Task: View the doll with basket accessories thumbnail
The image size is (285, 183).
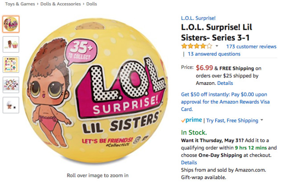Action: pyautogui.click(x=11, y=44)
